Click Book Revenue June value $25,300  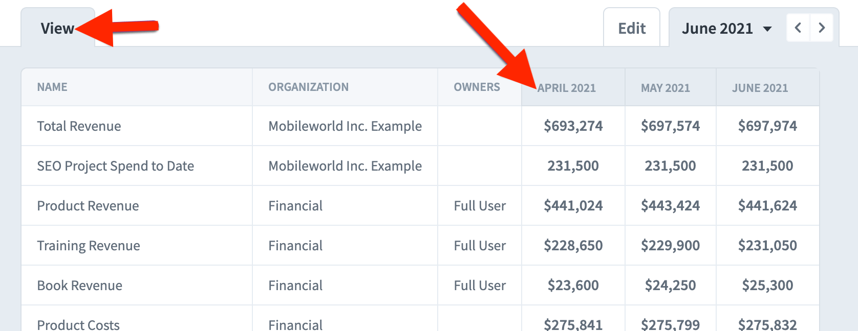[768, 286]
